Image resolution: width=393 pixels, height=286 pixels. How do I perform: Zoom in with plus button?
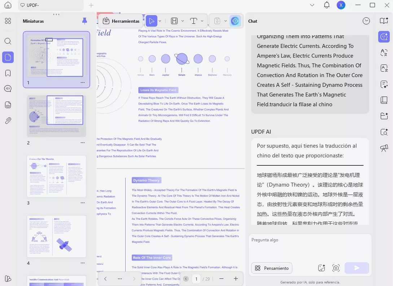coord(236,279)
